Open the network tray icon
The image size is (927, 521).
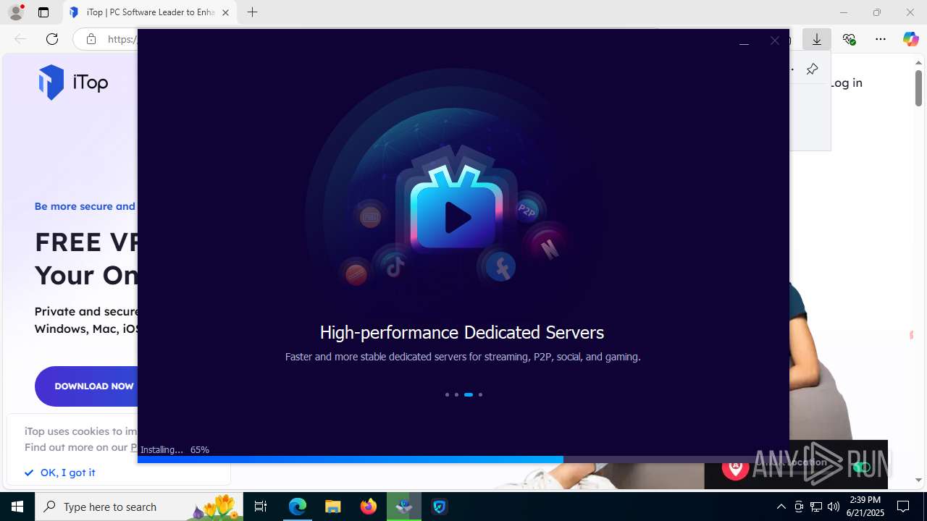(815, 507)
